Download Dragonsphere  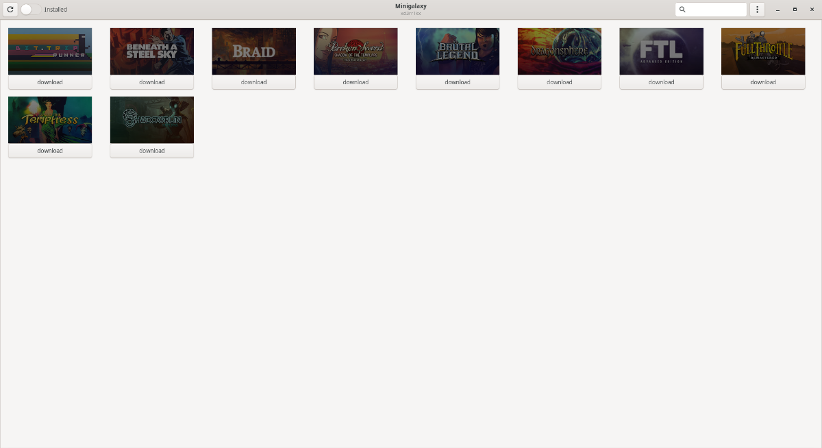[559, 82]
